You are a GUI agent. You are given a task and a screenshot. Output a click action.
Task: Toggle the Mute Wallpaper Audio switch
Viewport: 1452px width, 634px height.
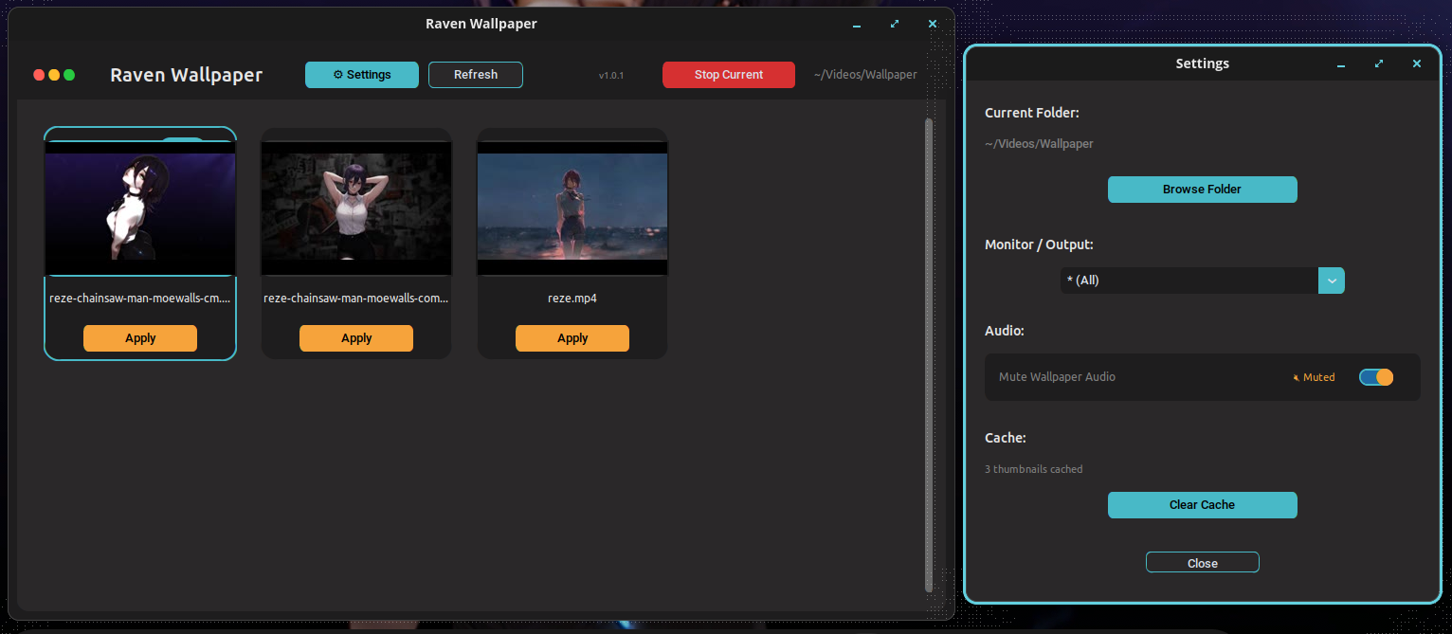pyautogui.click(x=1376, y=377)
